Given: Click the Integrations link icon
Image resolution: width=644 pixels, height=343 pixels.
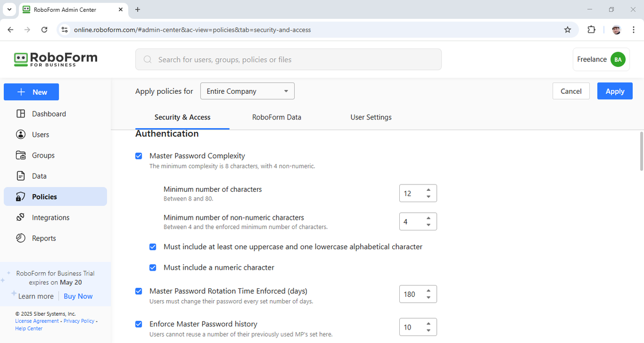Looking at the screenshot, I should tap(21, 218).
